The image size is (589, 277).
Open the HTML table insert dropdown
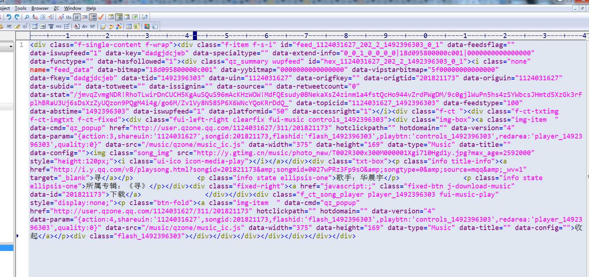pos(35,26)
